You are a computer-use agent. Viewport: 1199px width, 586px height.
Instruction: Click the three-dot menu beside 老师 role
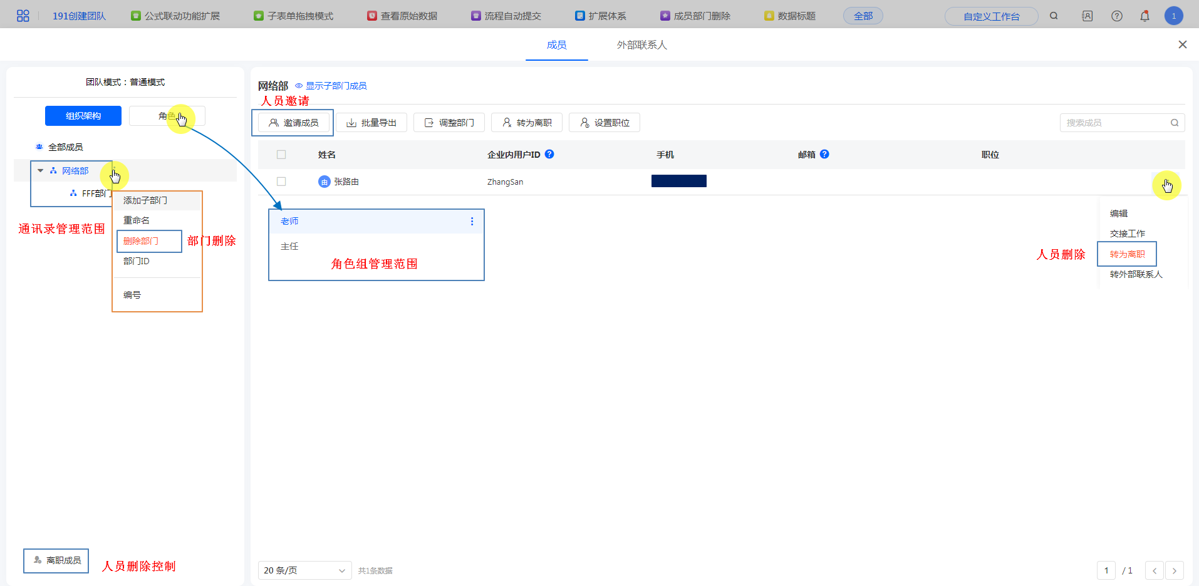[x=472, y=221]
